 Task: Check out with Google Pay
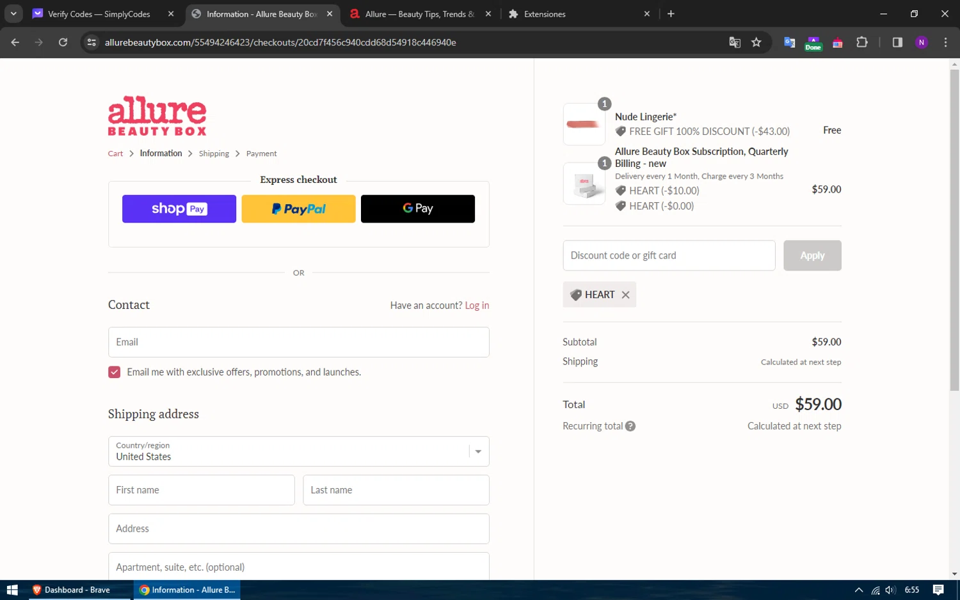coord(418,209)
